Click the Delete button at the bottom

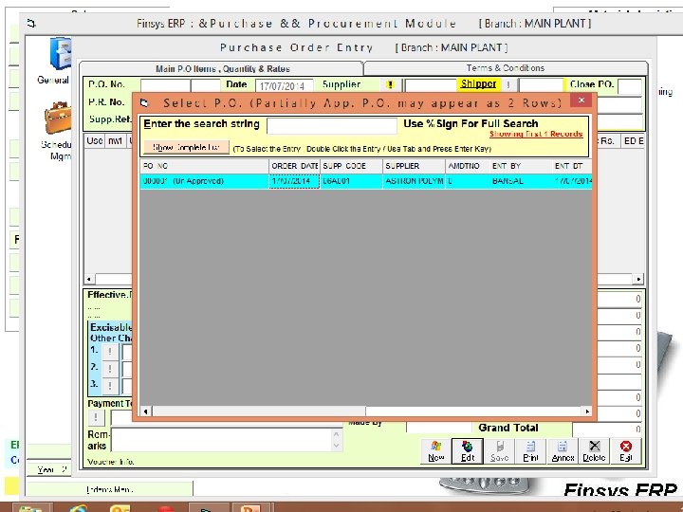[x=594, y=451]
